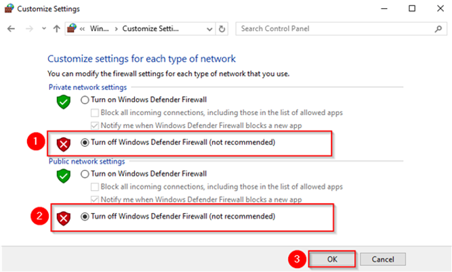452x272 pixels.
Task: Click the Customize Settings title bar icon
Action: tap(9, 9)
